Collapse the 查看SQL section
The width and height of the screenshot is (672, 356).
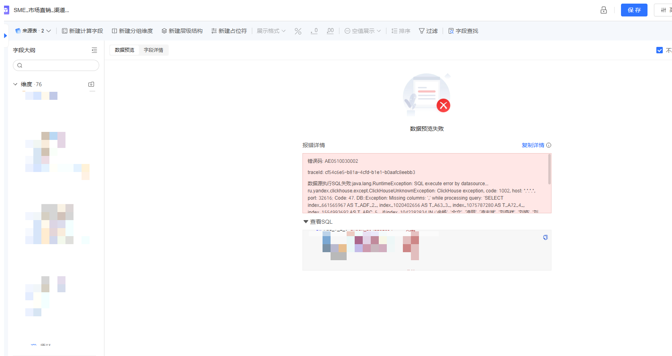pyautogui.click(x=306, y=222)
